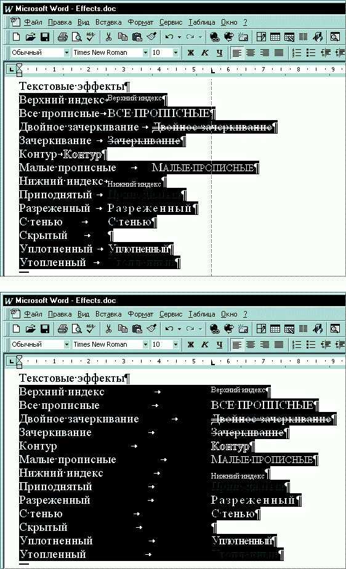The image size is (346, 569).
Task: Open Файл menu in upper Word window
Action: (33, 22)
